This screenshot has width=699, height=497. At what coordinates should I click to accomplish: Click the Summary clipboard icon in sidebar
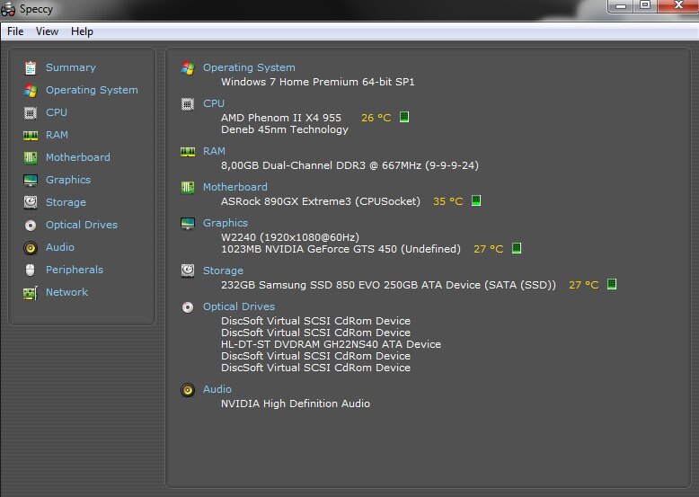coord(31,67)
